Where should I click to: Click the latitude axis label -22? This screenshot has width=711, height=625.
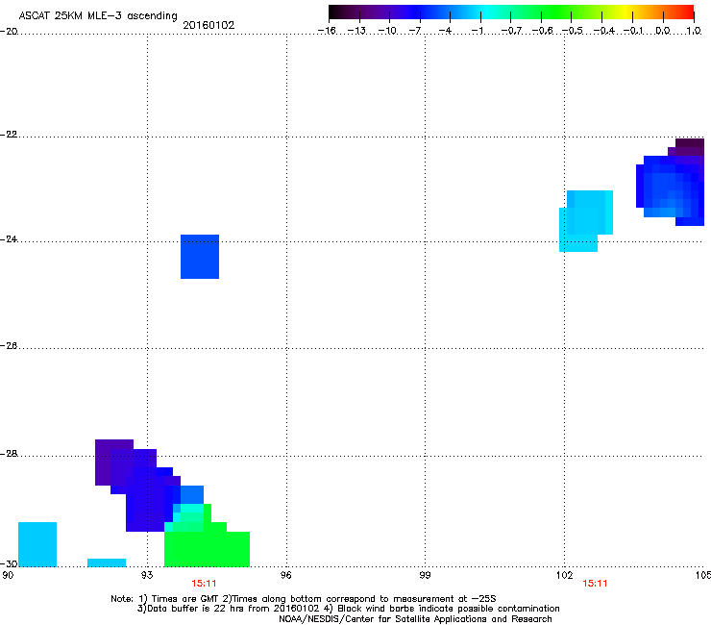[9, 135]
